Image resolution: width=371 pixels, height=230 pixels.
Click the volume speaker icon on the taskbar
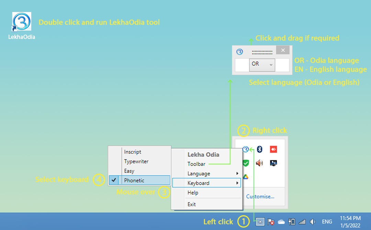[313, 222]
